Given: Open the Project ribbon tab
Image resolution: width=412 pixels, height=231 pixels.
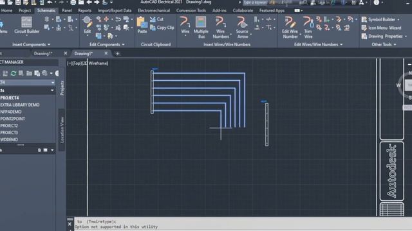Looking at the screenshot, I should click(24, 11).
